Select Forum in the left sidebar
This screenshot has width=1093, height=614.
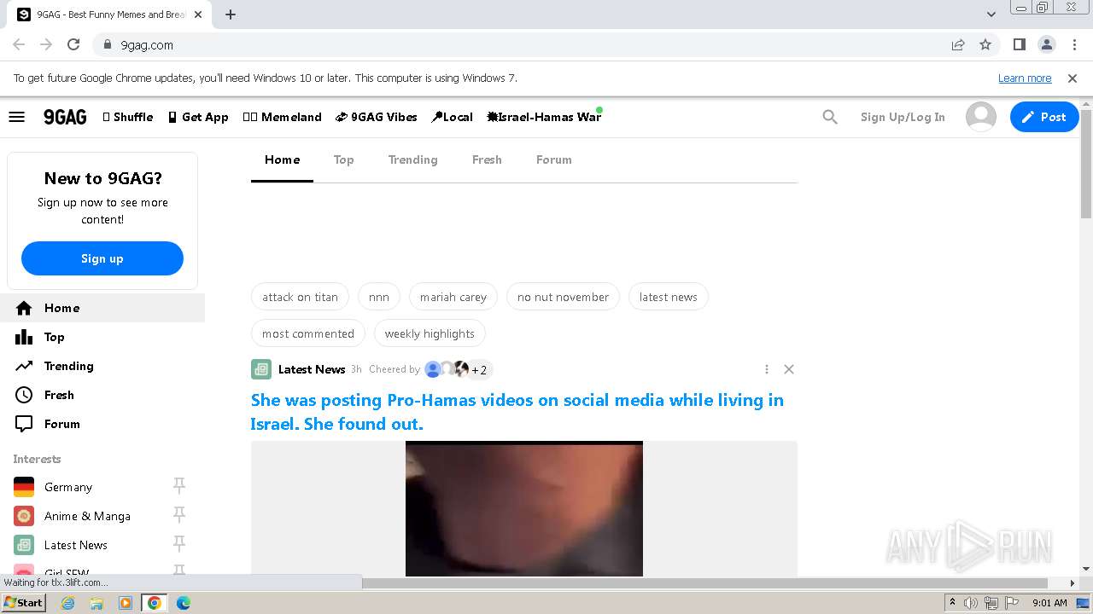click(x=102, y=424)
